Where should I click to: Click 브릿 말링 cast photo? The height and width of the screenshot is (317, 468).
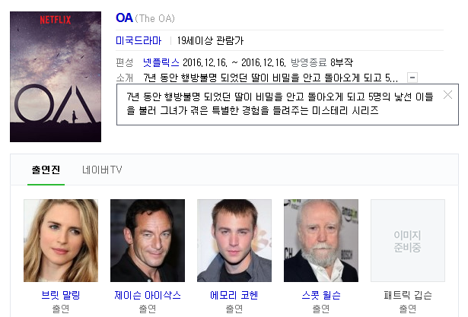coord(61,241)
